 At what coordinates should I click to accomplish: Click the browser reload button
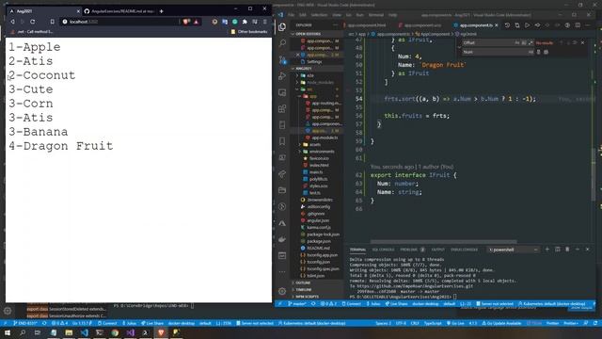pos(33,22)
